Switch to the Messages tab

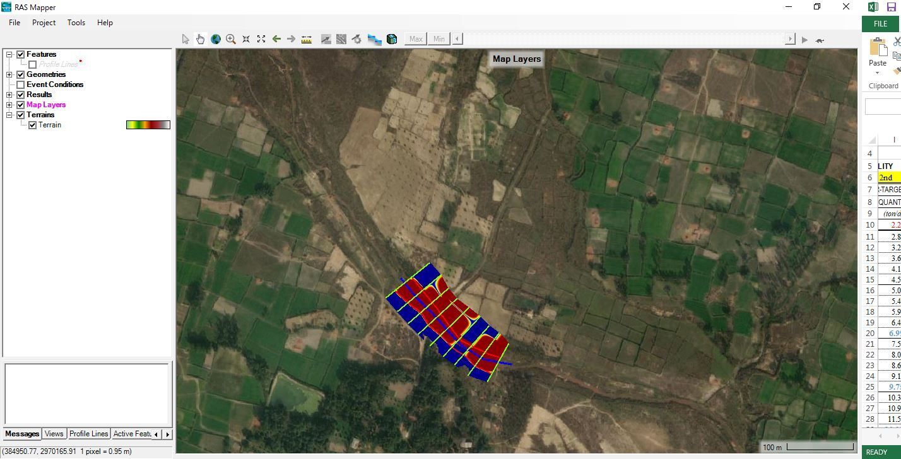[x=22, y=434]
